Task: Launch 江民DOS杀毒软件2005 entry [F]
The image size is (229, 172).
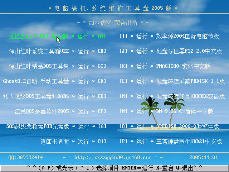Action: point(60,111)
